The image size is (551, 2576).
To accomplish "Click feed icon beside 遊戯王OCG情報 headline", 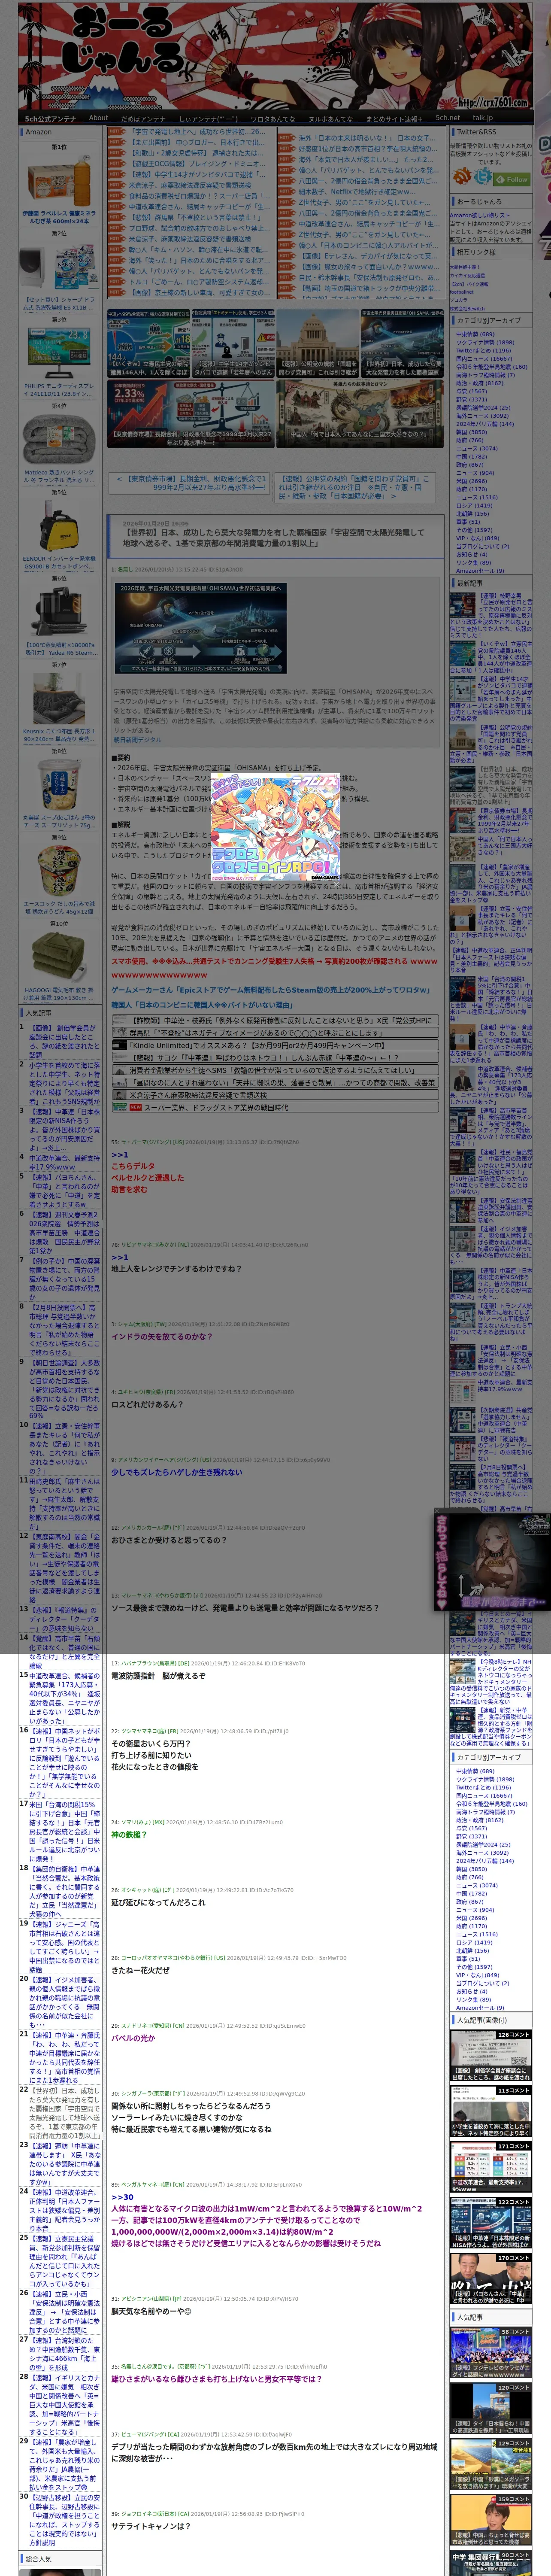I will (117, 164).
